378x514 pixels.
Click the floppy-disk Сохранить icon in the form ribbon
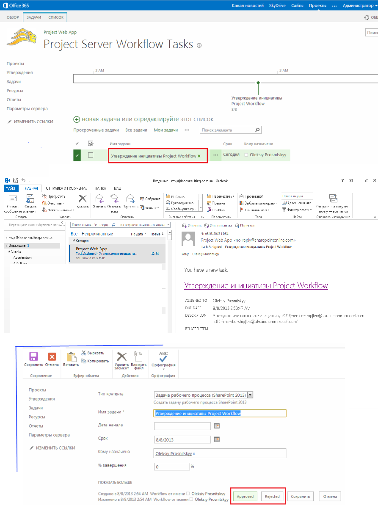(33, 356)
